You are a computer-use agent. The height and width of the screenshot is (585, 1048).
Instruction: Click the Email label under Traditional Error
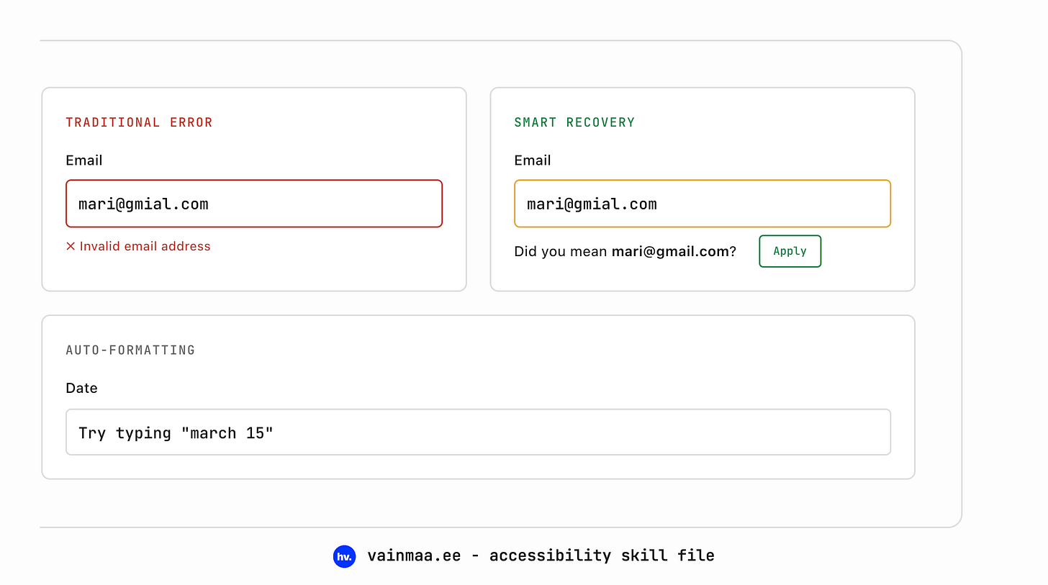tap(84, 160)
